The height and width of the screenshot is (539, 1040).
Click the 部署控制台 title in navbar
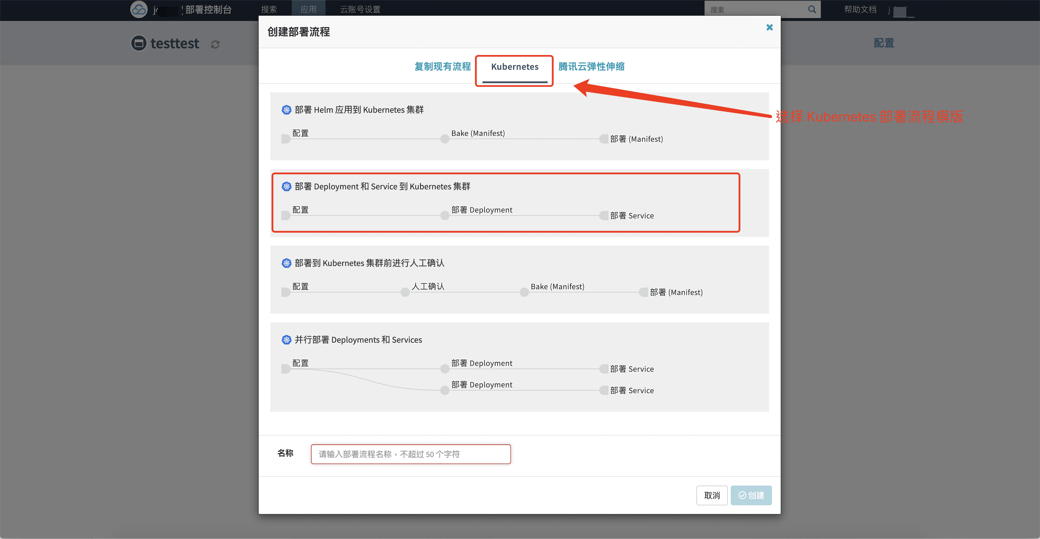(208, 9)
